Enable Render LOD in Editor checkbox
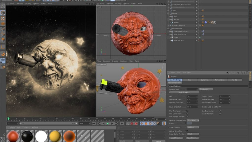 pyautogui.click(x=220, y=107)
